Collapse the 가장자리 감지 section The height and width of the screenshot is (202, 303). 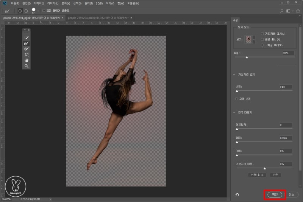235,75
